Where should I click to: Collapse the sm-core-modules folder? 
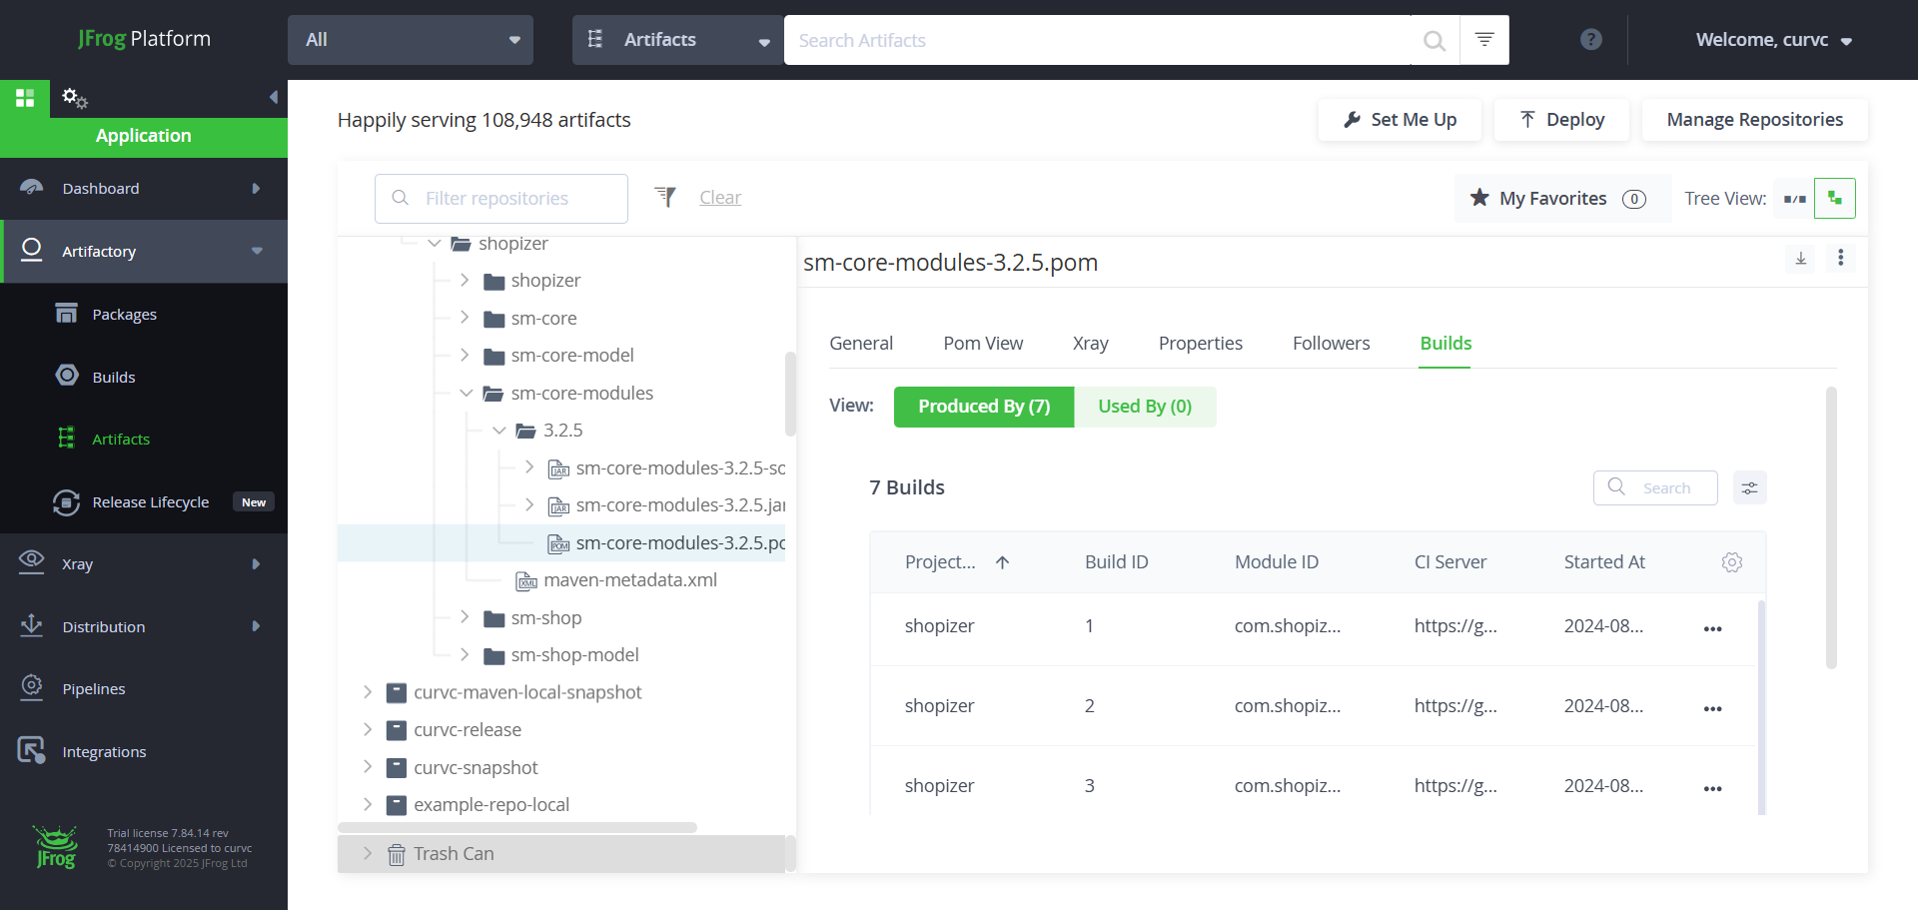[466, 393]
